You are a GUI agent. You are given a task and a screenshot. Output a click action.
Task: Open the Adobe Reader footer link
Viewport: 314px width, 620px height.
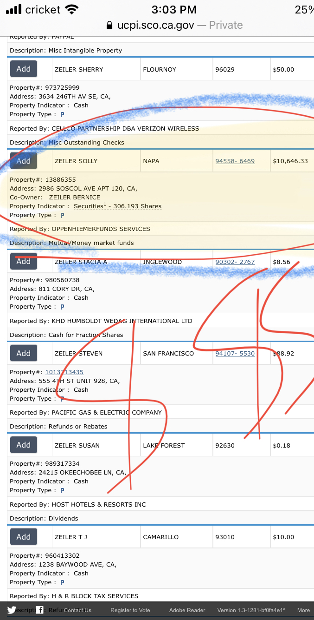[x=187, y=610]
